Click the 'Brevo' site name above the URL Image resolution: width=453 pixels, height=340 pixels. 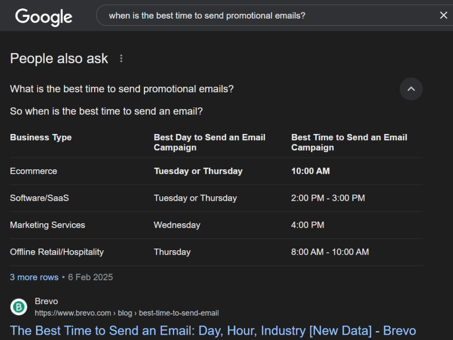click(x=46, y=301)
